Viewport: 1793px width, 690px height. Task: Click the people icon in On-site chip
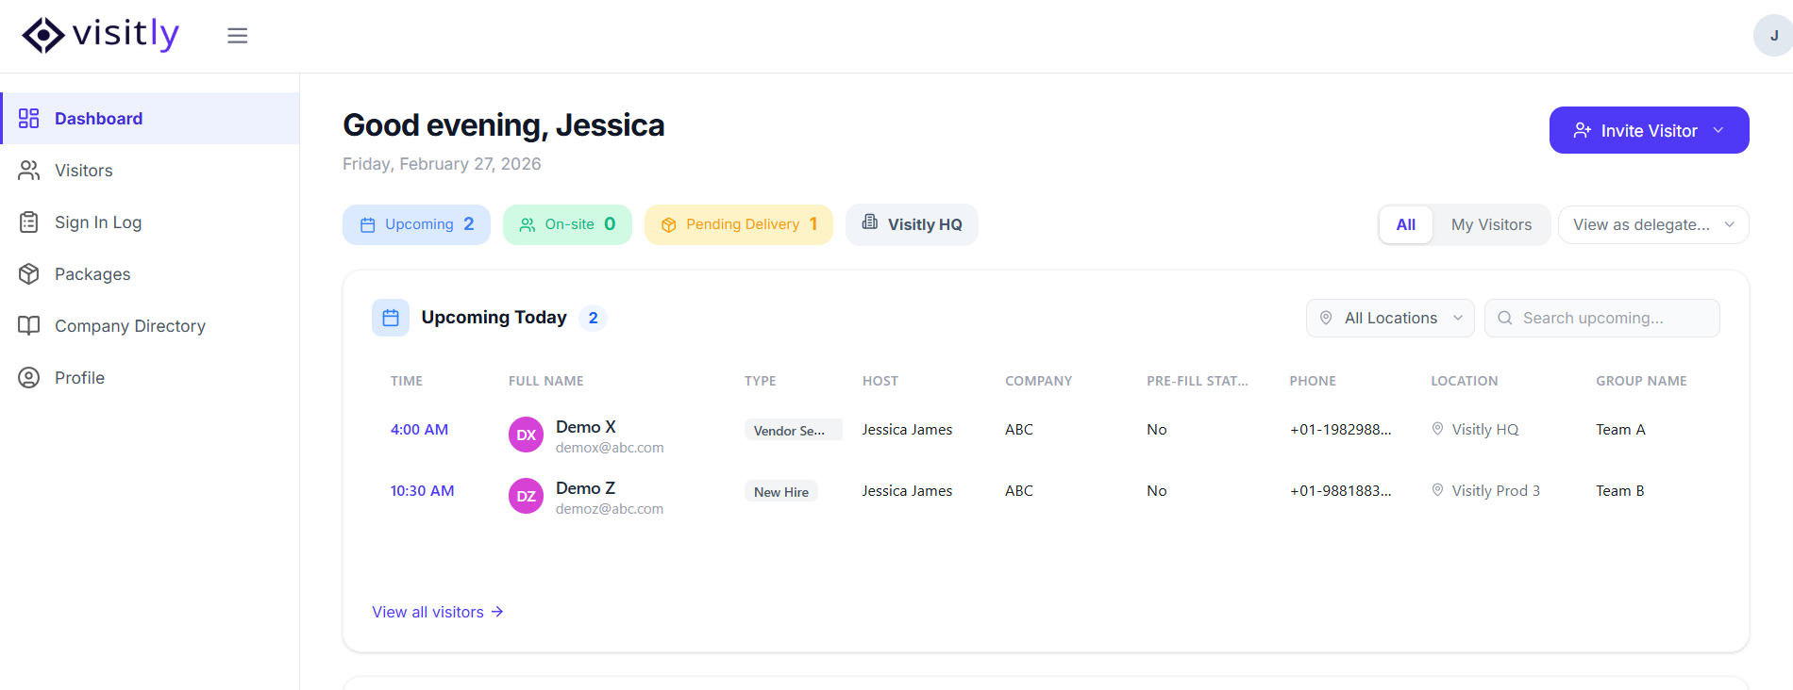pos(528,224)
